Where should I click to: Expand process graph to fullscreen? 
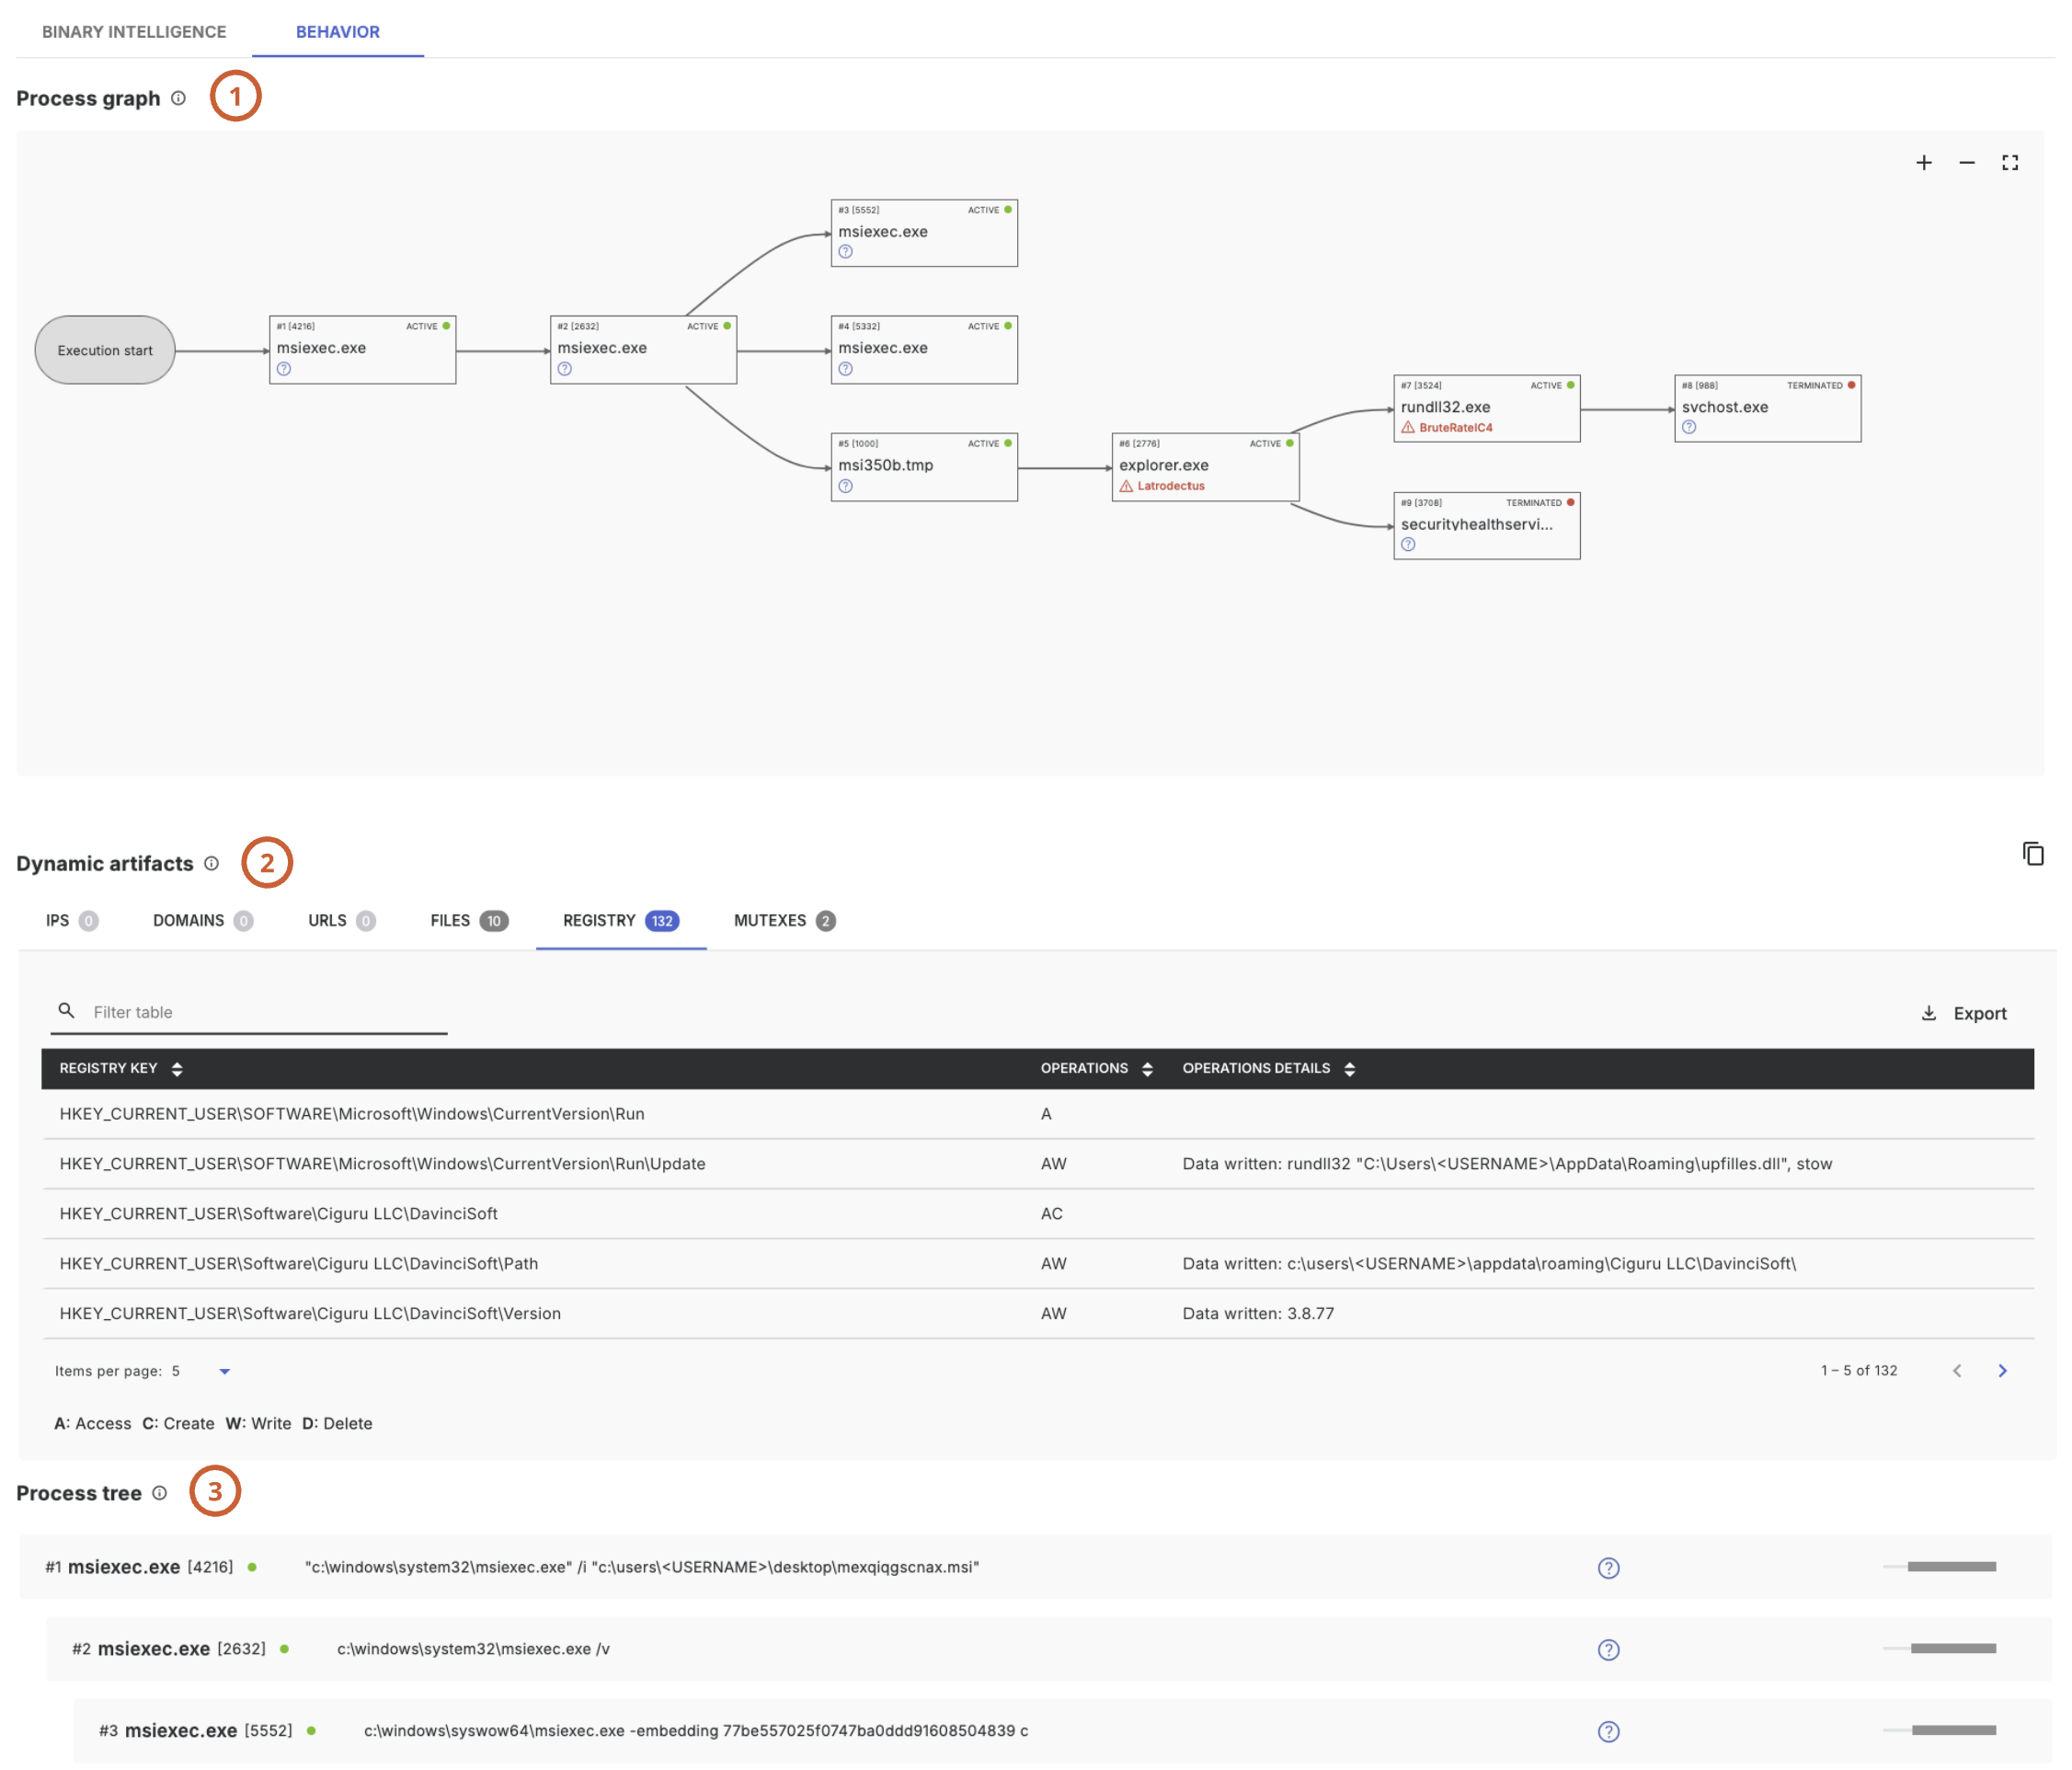(2009, 163)
